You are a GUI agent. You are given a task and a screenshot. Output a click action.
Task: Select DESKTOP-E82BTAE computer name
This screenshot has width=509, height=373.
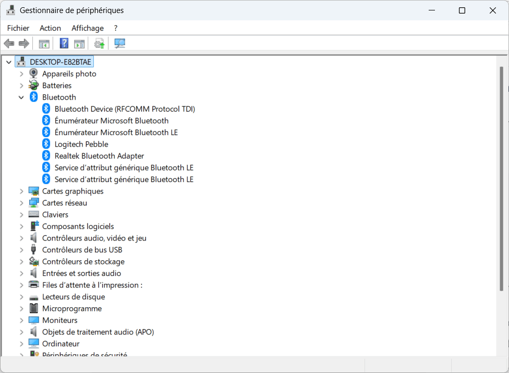pos(60,62)
